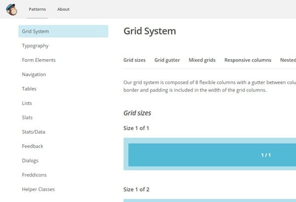Jump to Mixed grids section link
This screenshot has height=202, width=296.
tap(202, 60)
